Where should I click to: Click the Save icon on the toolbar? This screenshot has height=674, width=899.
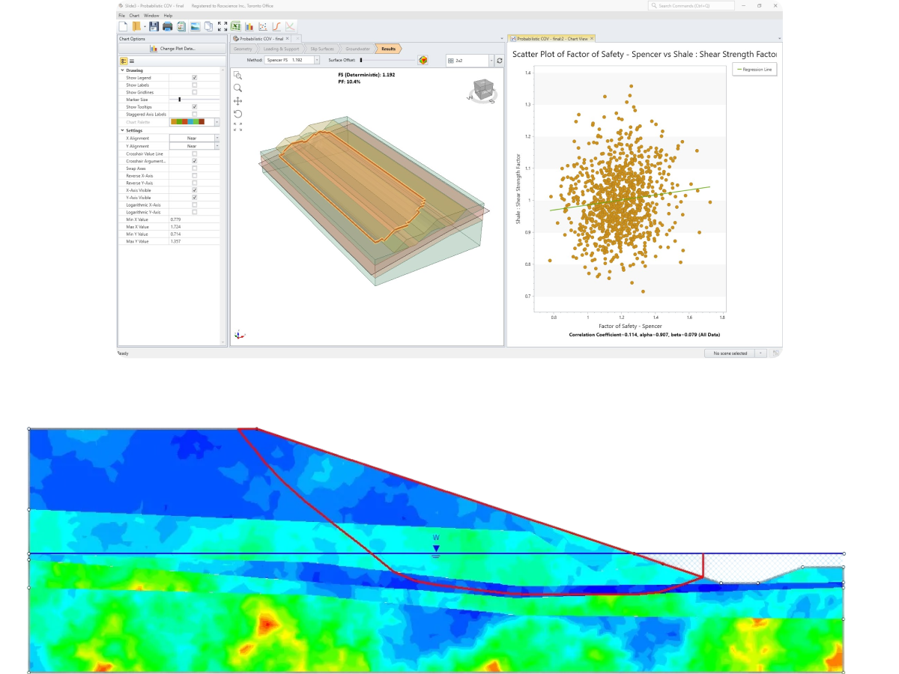154,25
